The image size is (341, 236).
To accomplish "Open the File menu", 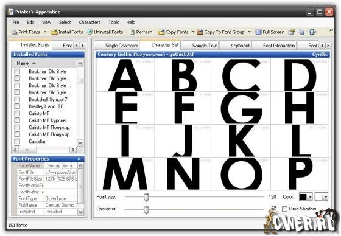I will tap(16, 22).
